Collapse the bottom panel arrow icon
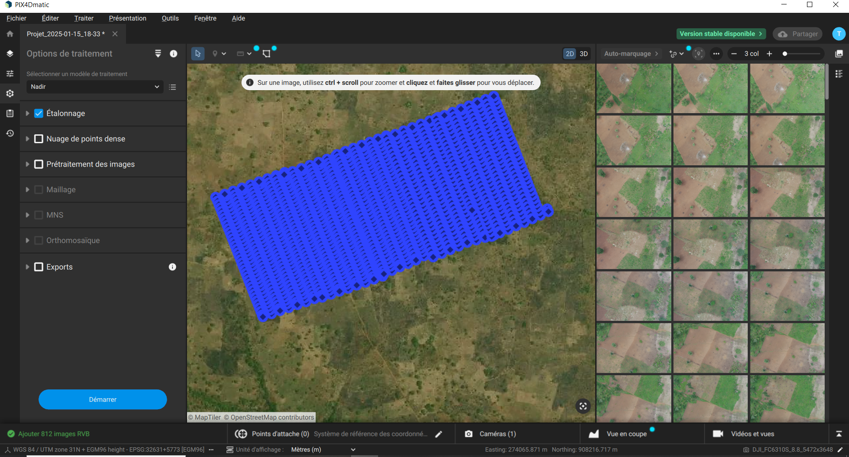The height and width of the screenshot is (457, 849). 839,434
